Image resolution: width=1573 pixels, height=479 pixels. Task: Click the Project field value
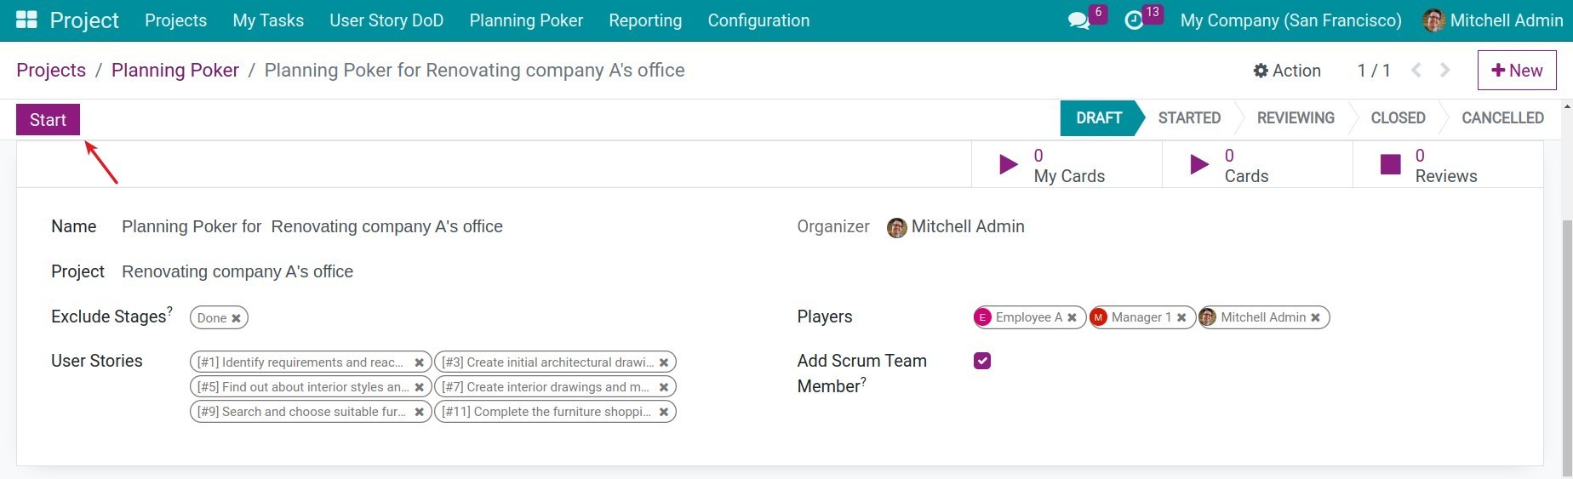click(237, 272)
